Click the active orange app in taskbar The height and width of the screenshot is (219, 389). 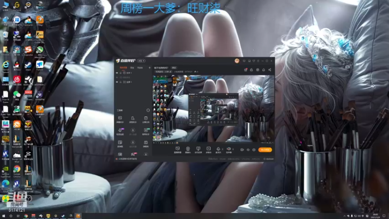(x=78, y=216)
